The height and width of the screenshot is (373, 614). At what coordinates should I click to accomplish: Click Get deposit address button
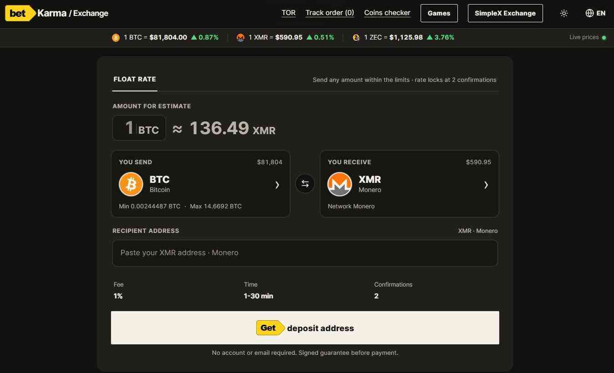click(305, 328)
